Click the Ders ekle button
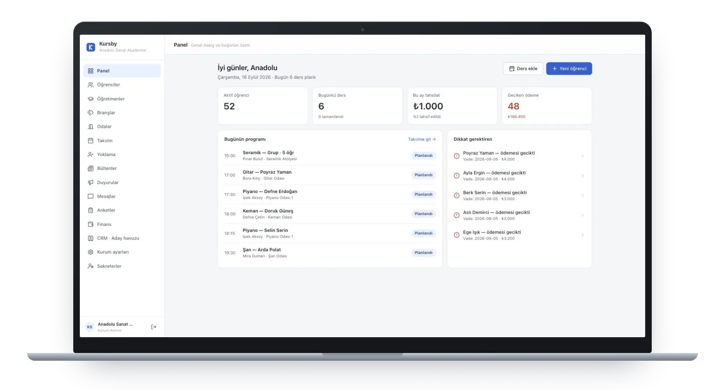Screen dimensions: 725x390 click(x=523, y=69)
